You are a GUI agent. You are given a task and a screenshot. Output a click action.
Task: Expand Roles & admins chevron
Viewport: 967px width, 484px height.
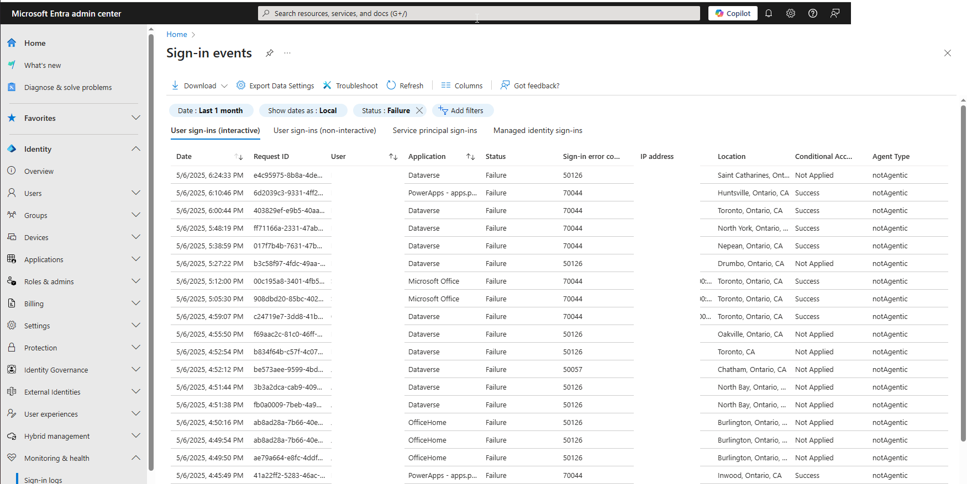pos(136,281)
